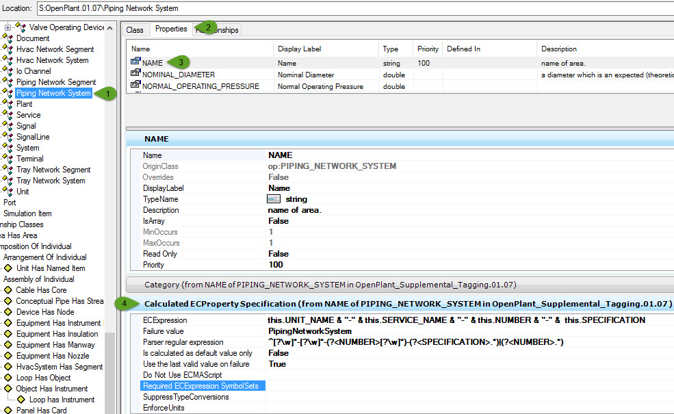The height and width of the screenshot is (414, 674).
Task: Sort by the Priority column header
Action: [428, 49]
